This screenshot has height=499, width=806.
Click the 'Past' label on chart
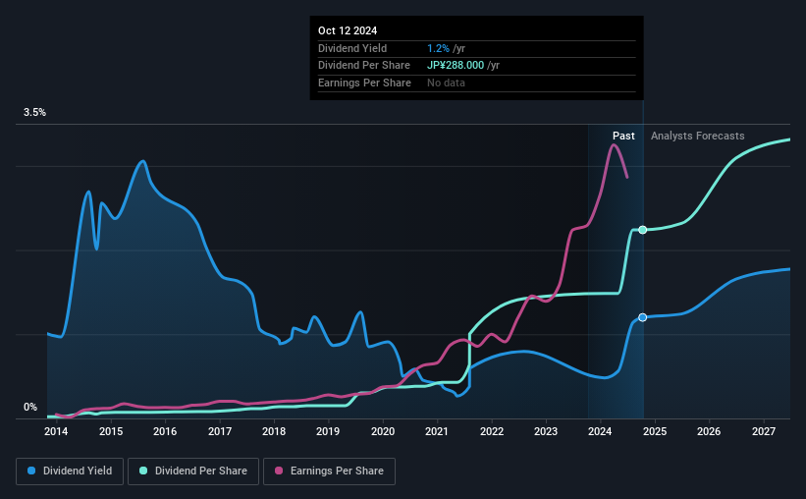[x=623, y=136]
